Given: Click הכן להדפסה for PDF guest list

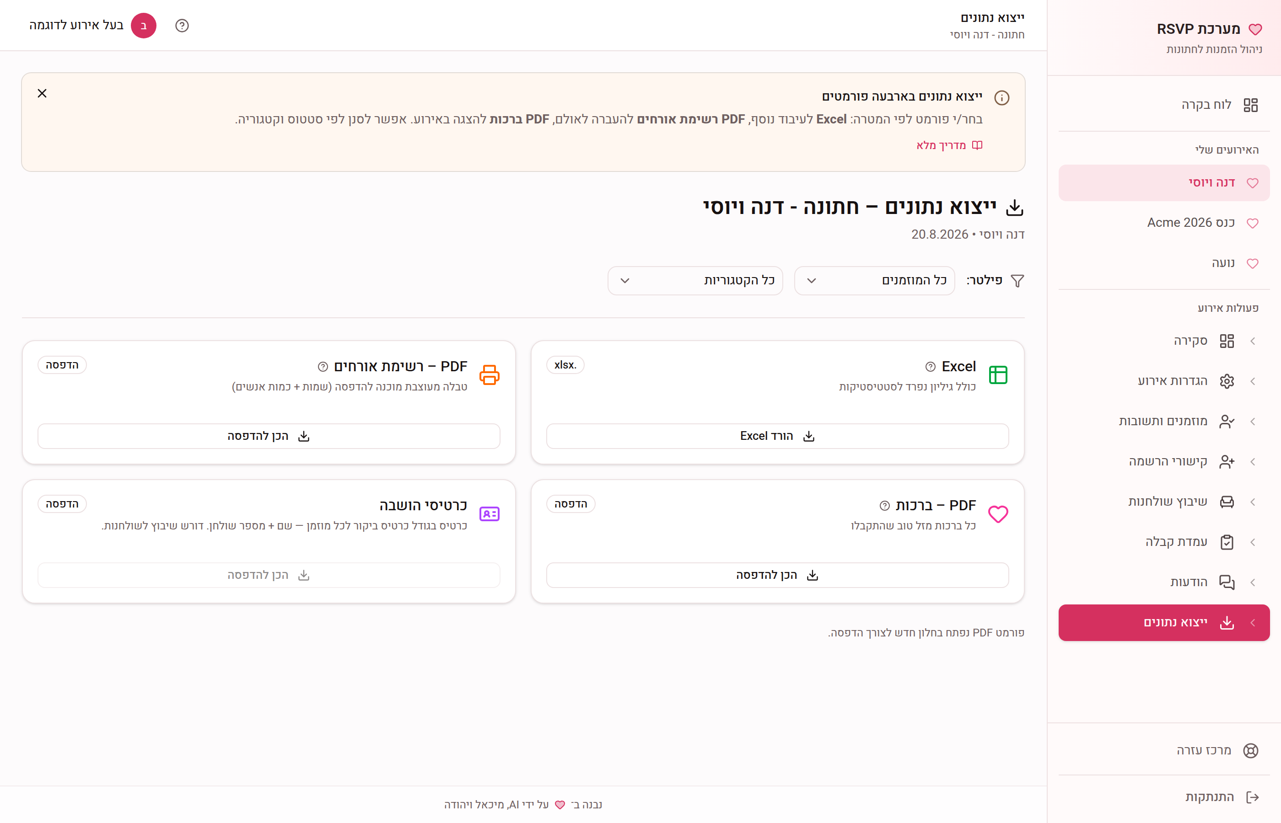Looking at the screenshot, I should [269, 436].
